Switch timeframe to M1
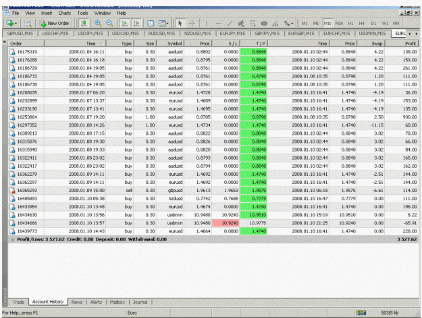Image resolution: width=422 pixels, height=318 pixels. pyautogui.click(x=305, y=24)
